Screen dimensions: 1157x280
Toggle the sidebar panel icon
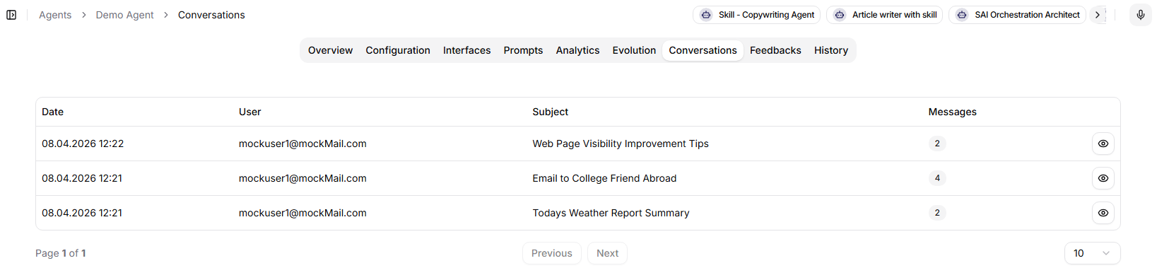pyautogui.click(x=11, y=15)
